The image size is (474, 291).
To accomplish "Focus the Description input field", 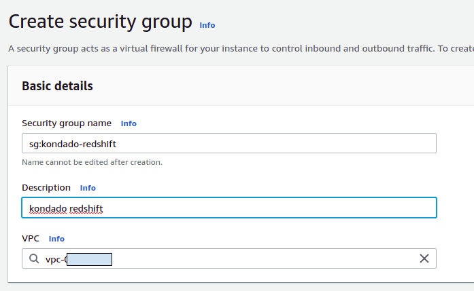I will coord(272,208).
